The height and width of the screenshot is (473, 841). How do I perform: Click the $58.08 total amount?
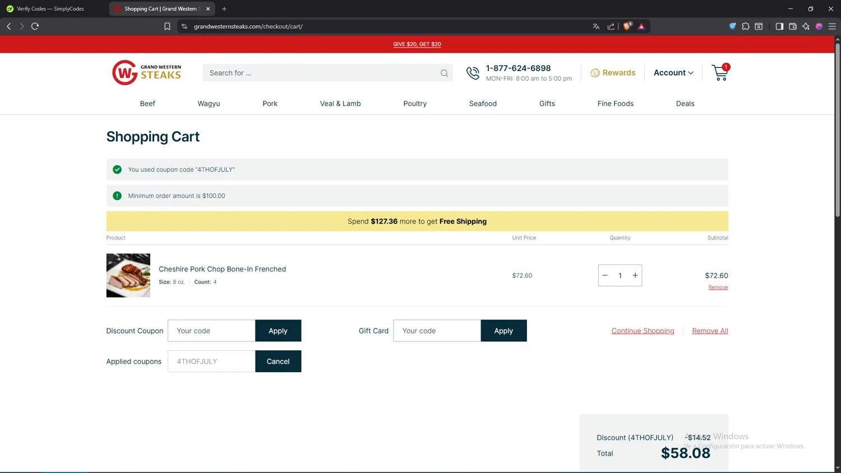[x=685, y=453]
